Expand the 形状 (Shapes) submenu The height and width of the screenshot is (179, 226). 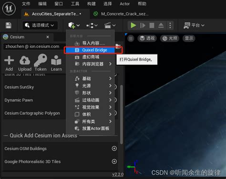pos(90,93)
